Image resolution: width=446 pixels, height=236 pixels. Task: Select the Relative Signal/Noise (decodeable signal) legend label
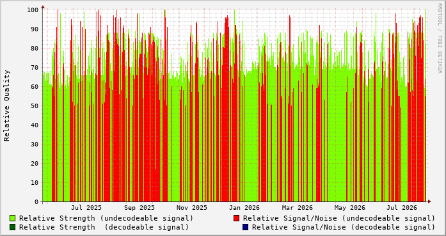(x=344, y=227)
